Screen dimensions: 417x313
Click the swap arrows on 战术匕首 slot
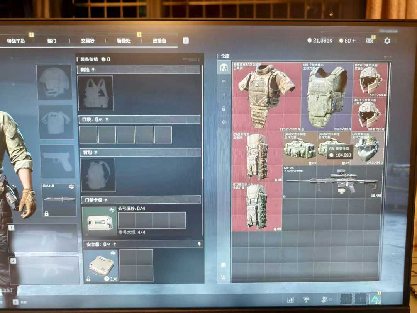(71, 187)
